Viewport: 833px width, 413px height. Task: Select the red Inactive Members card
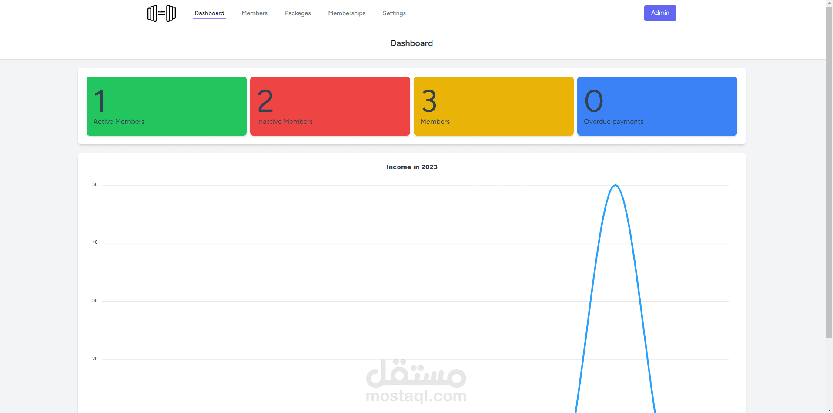[x=330, y=106]
